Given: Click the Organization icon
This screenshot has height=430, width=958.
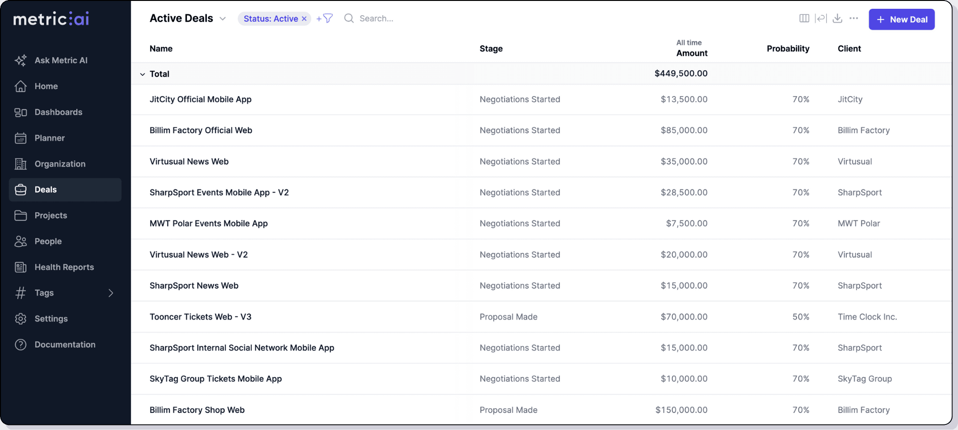Looking at the screenshot, I should pos(20,164).
